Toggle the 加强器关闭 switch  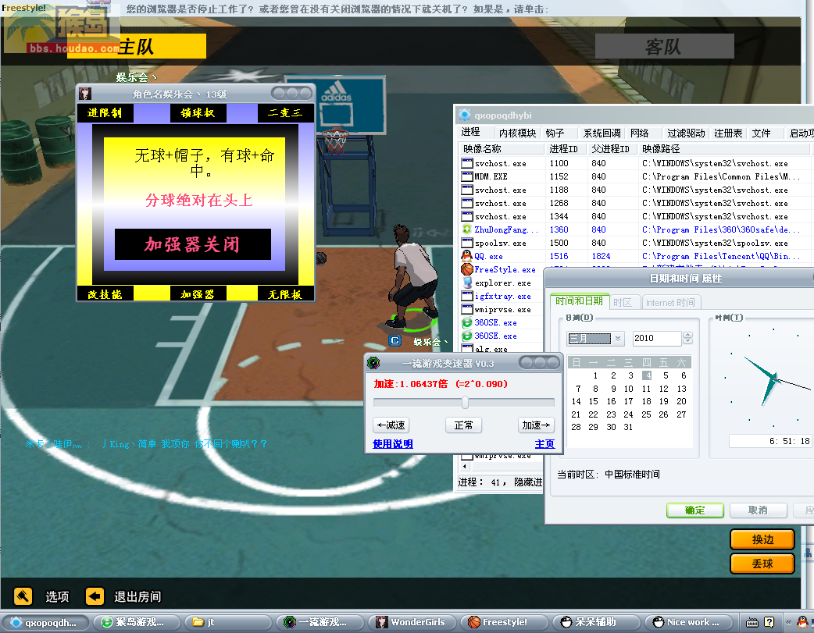[193, 244]
